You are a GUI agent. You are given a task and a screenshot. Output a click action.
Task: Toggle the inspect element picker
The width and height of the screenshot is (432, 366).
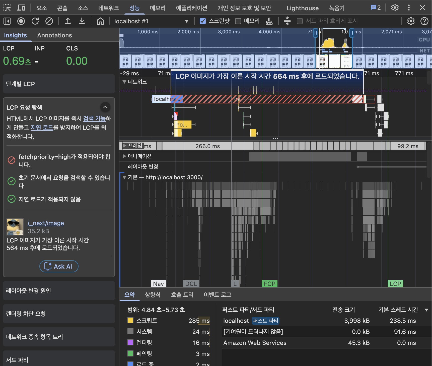click(7, 8)
